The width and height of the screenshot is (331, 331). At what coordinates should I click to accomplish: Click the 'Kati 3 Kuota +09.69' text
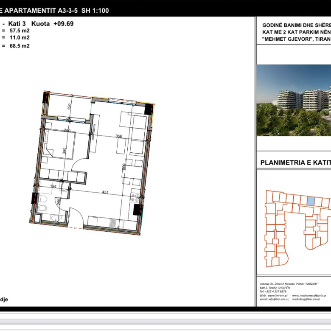(41, 24)
